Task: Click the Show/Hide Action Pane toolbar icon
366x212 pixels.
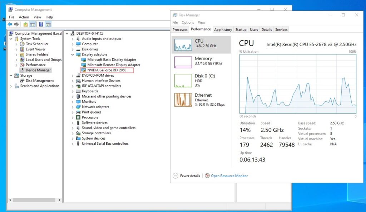Action: click(x=48, y=24)
